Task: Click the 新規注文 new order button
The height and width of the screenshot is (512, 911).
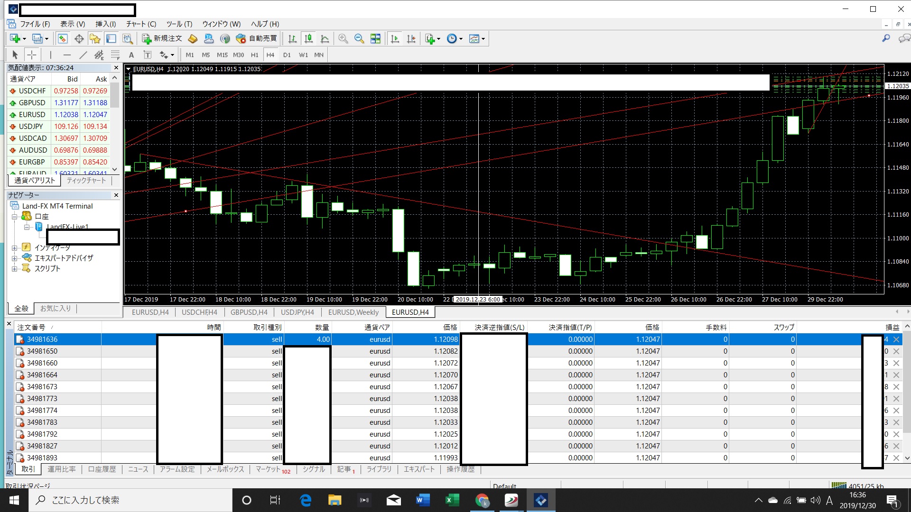Action: (162, 38)
